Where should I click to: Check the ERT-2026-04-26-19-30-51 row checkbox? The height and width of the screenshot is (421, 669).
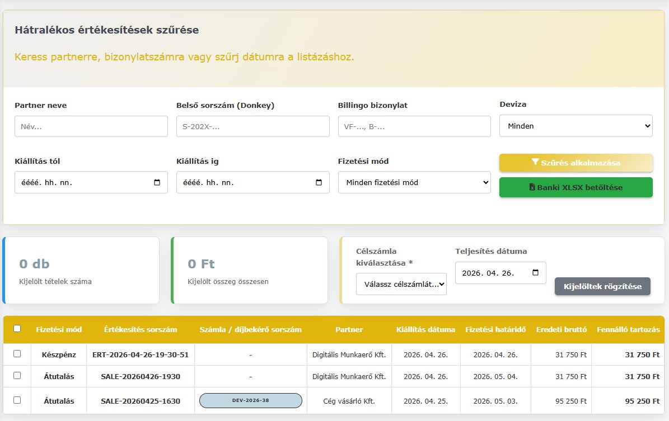pos(17,354)
